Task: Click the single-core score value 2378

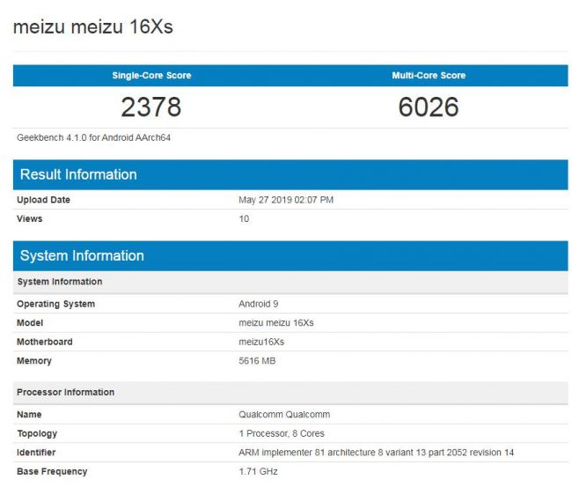Action: [151, 107]
